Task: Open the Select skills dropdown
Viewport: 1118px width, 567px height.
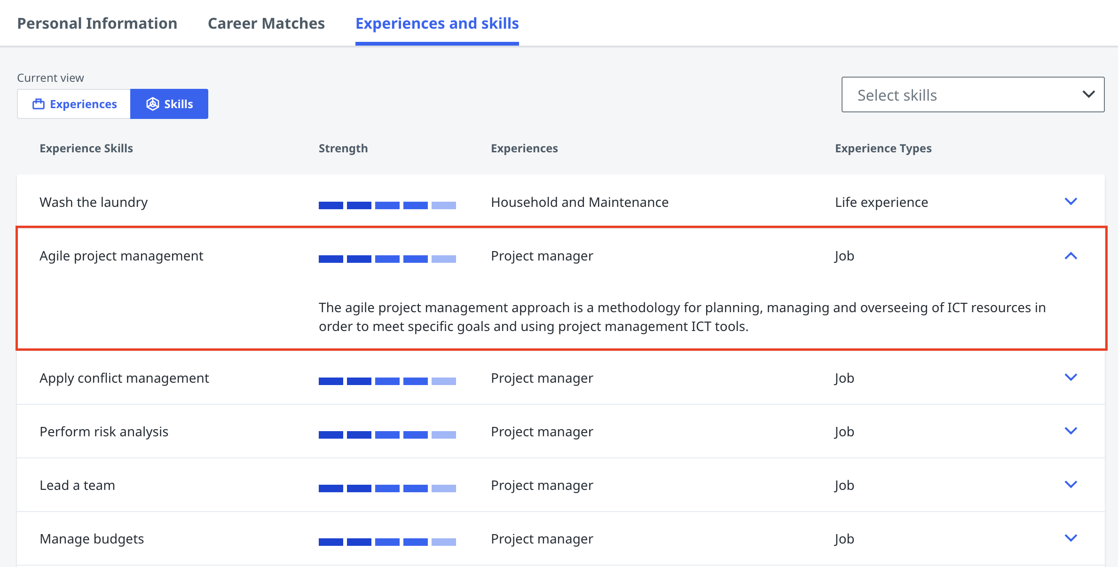Action: [972, 95]
